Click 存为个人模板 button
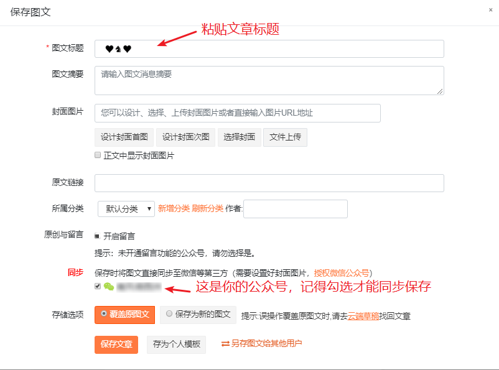499x370 pixels. coord(176,345)
